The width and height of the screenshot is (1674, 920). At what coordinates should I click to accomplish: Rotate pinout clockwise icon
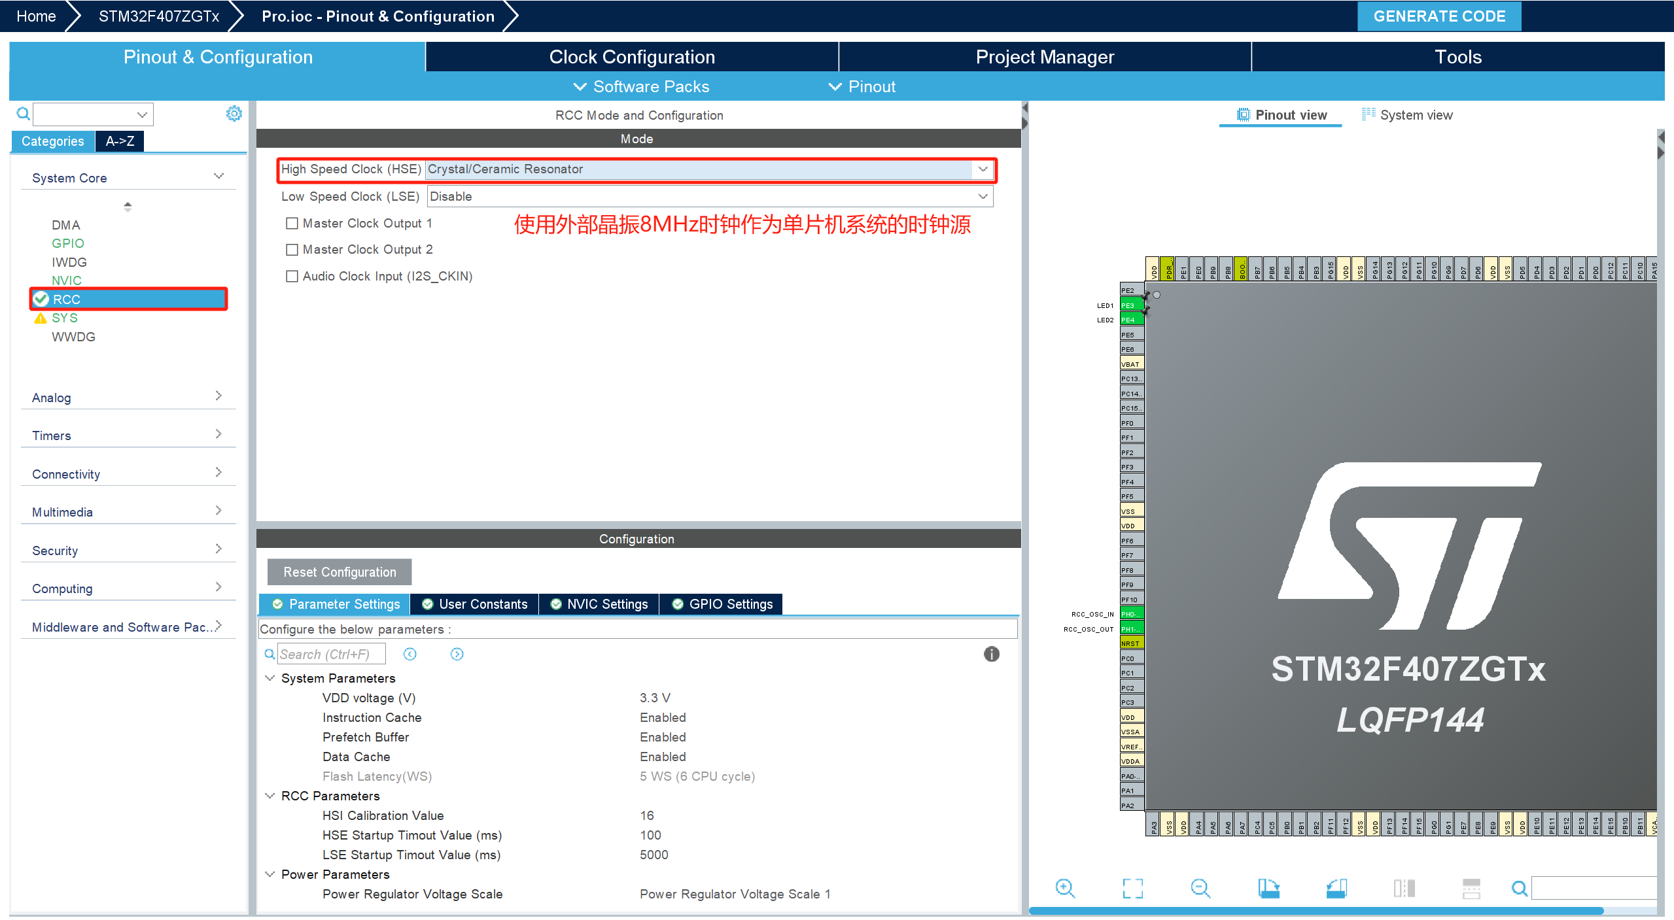(1268, 888)
